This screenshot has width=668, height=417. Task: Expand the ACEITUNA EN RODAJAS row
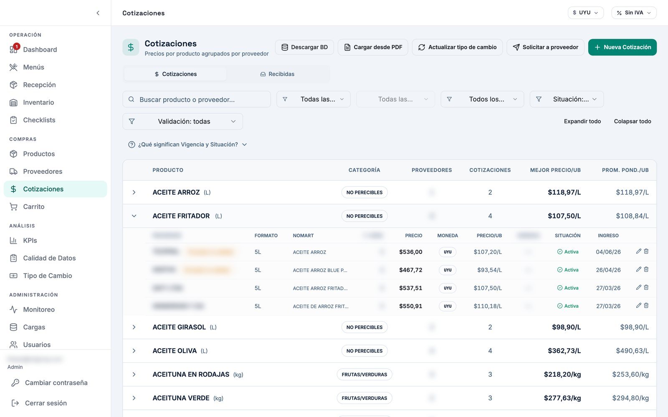pos(134,374)
